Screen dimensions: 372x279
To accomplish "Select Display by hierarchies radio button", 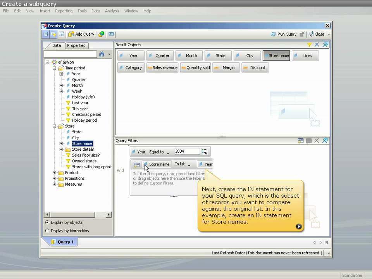I will point(47,231).
